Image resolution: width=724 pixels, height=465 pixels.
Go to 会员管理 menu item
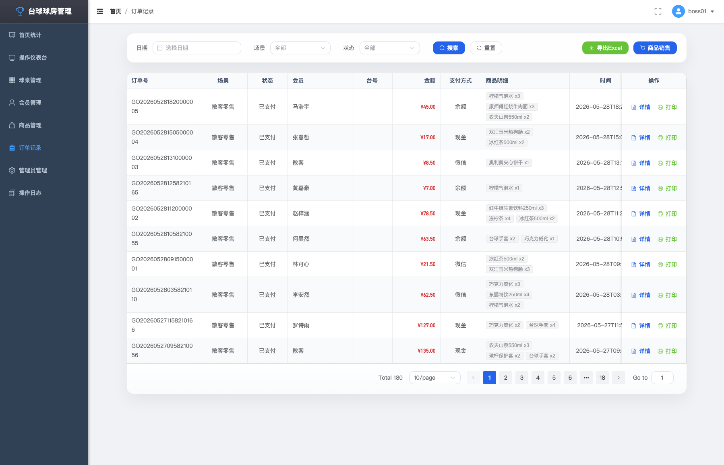(x=44, y=103)
